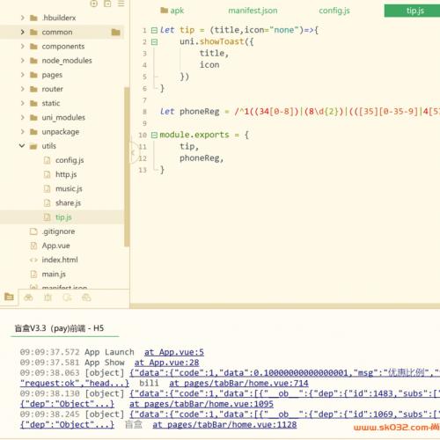Image resolution: width=440 pixels, height=440 pixels.
Task: Fold the uni.showToast block at line 2
Action: coord(154,42)
